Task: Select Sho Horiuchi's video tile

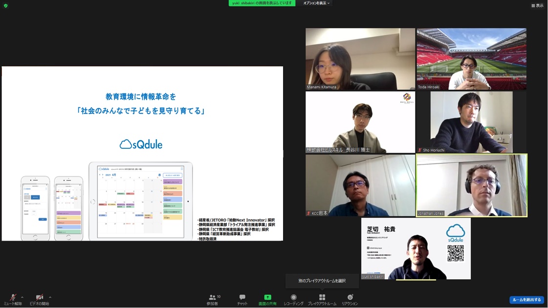Action: click(471, 122)
